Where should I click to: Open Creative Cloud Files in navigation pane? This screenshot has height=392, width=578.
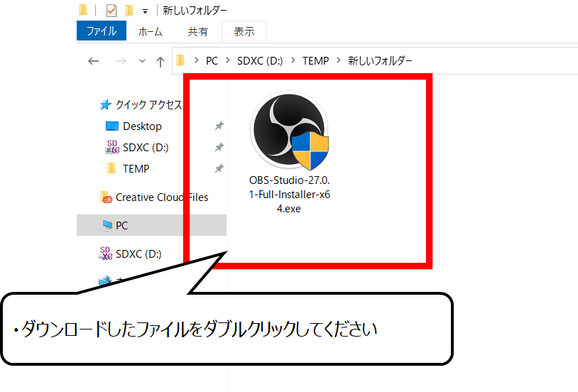(x=162, y=197)
